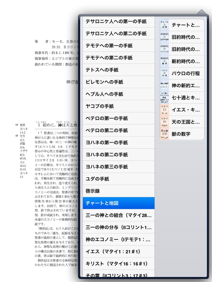Choose テトスへの手紙 from the list

[119, 70]
